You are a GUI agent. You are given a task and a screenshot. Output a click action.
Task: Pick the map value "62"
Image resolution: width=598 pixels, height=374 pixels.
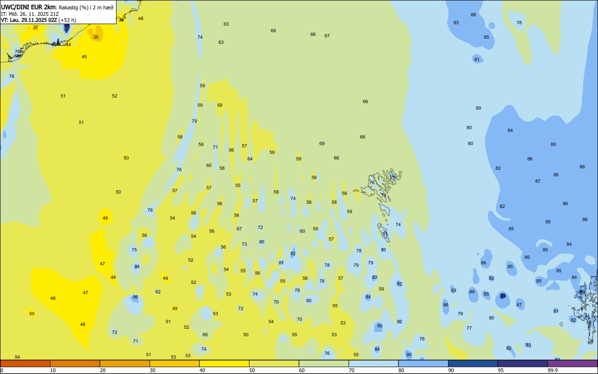pyautogui.click(x=158, y=292)
